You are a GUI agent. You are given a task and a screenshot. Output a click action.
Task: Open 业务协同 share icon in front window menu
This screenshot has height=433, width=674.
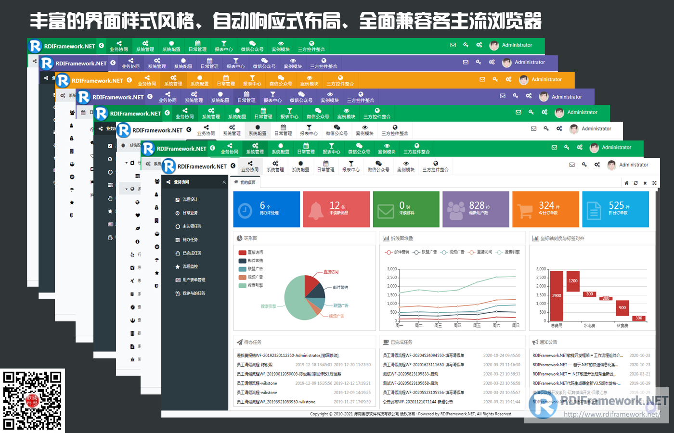point(250,164)
